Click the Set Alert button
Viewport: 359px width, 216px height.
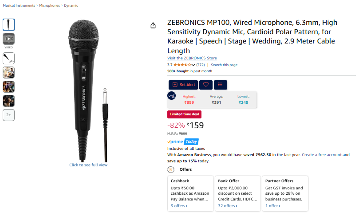pos(183,84)
